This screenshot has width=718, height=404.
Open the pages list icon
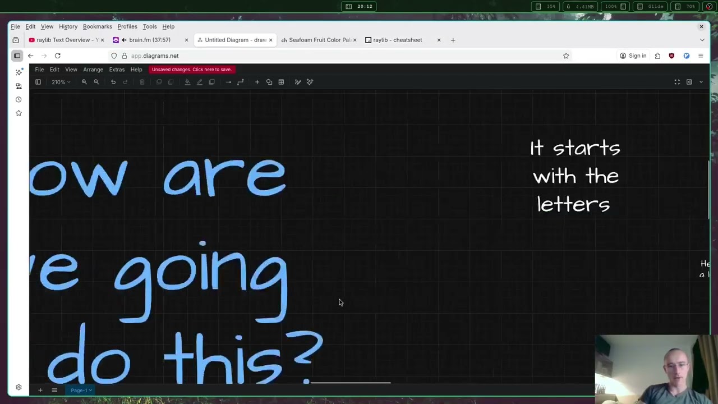54,390
